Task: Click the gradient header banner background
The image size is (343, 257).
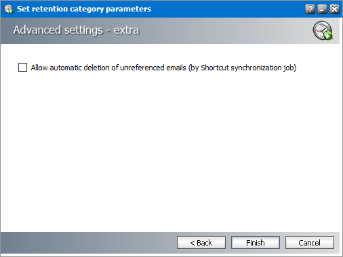Action: pos(215,30)
